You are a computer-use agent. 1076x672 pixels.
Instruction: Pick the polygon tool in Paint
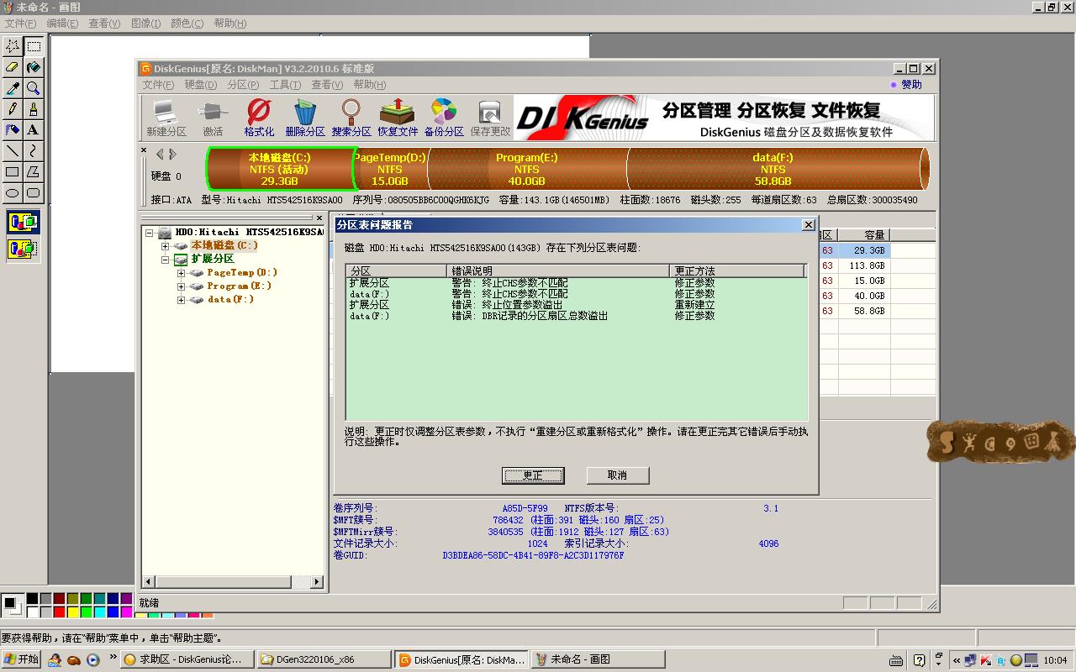point(34,172)
